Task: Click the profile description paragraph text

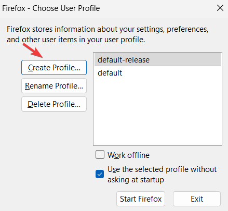Action: (x=108, y=34)
